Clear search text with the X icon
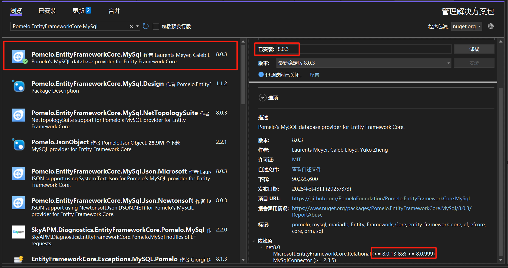The height and width of the screenshot is (268, 508). 131,26
